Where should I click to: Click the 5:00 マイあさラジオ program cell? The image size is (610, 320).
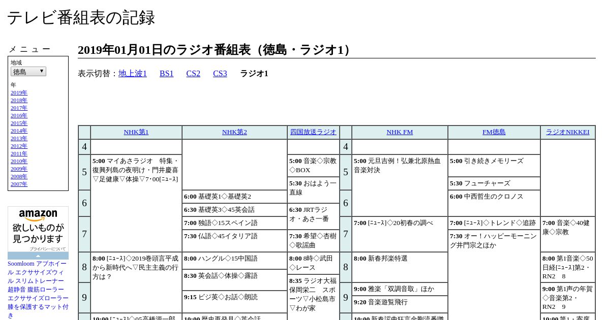click(136, 203)
